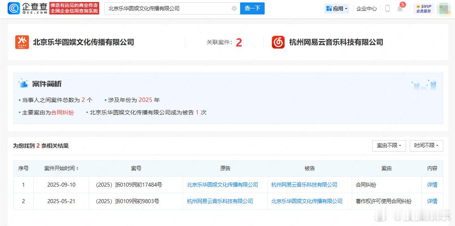Expand the 时间不限 filter dropdown

426,146
